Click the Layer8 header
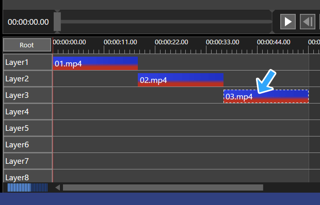The width and height of the screenshot is (320, 205). coord(28,176)
